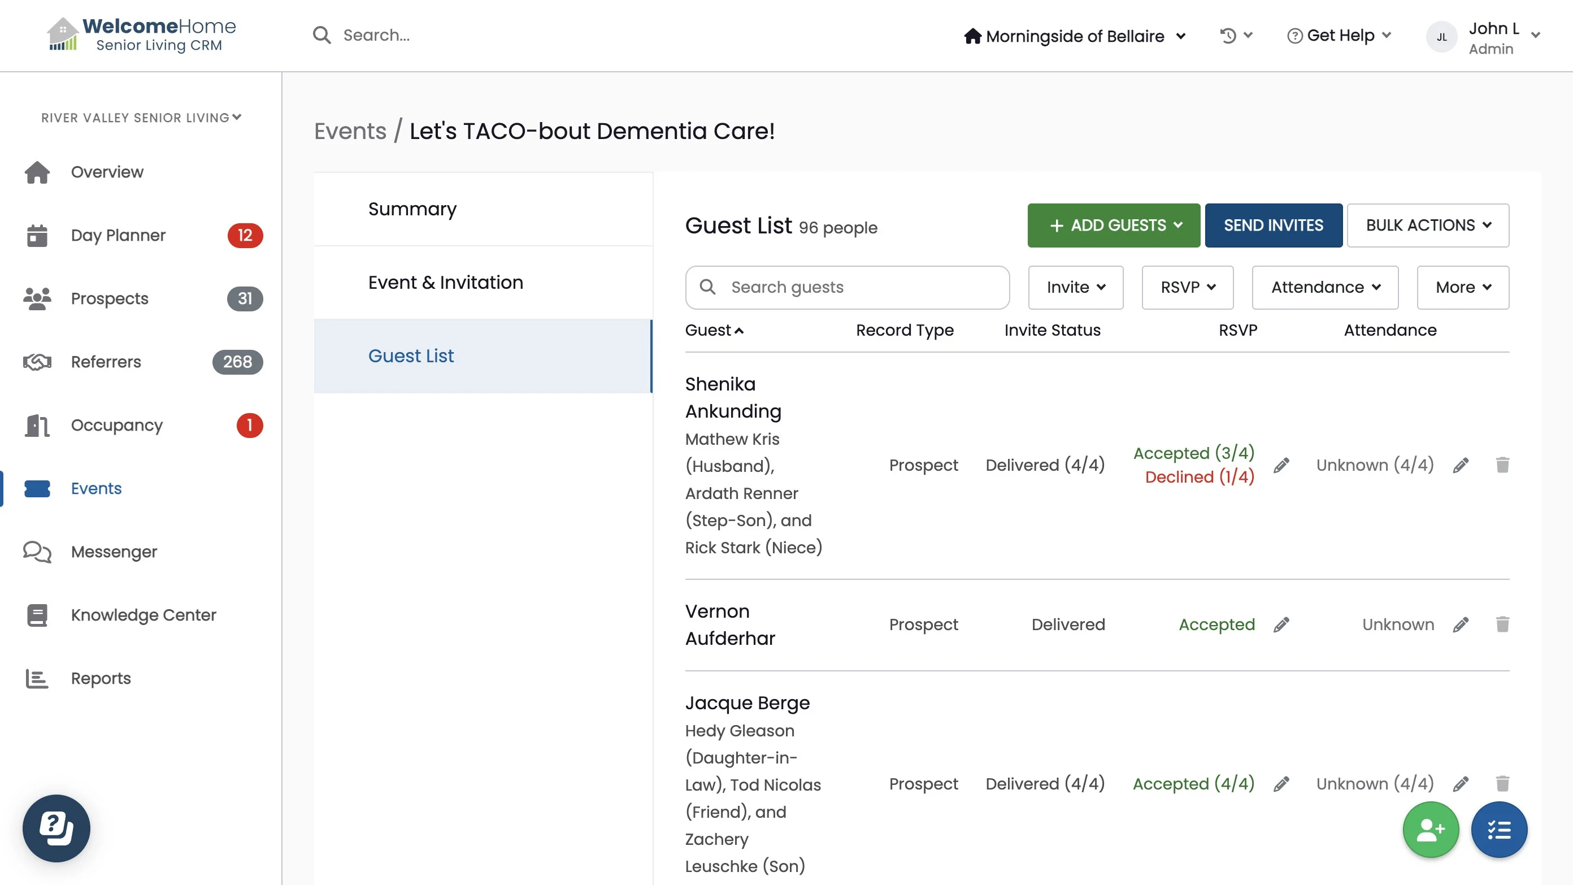Open the blue task checklist floating button
Viewport: 1573px width, 885px height.
pyautogui.click(x=1498, y=830)
